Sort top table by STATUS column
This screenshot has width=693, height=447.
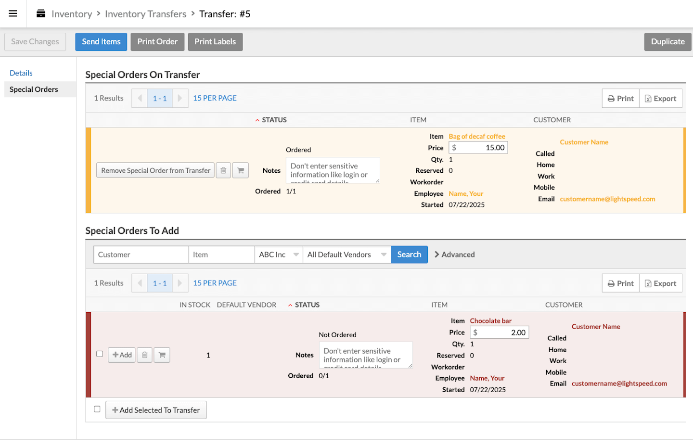tap(274, 120)
